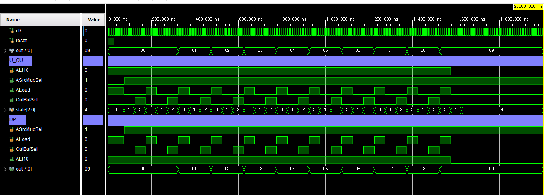Click the ASrcMuxSel signal icon in U_CU group
Image resolution: width=544 pixels, height=195 pixels.
pyautogui.click(x=11, y=80)
